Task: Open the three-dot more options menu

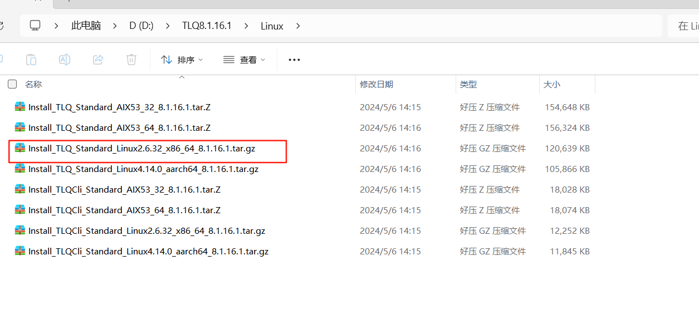Action: click(294, 60)
